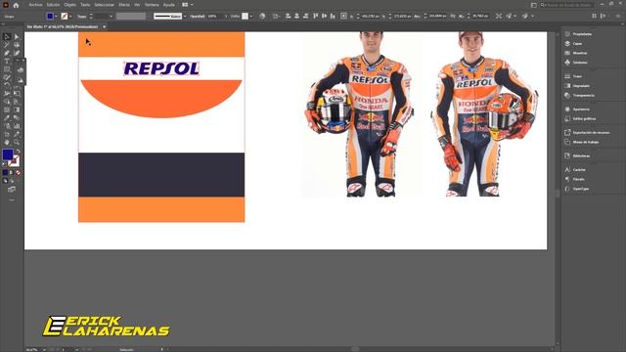The height and width of the screenshot is (352, 626).
Task: Select the Width tool
Action: point(7,94)
